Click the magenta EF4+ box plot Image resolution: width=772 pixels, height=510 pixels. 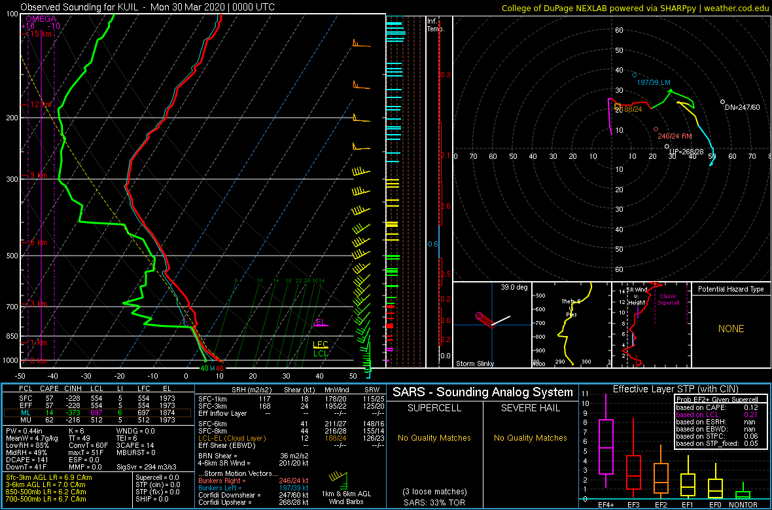coord(605,441)
